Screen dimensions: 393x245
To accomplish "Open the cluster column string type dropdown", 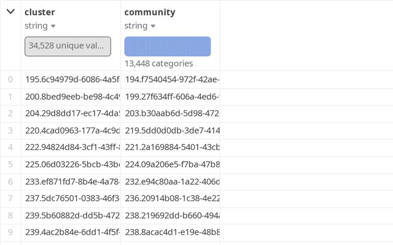I will click(x=41, y=26).
